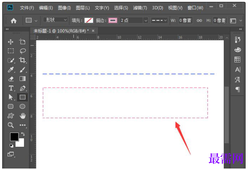Select the Rectangle shape tool
This screenshot has width=250, height=170.
point(22,97)
